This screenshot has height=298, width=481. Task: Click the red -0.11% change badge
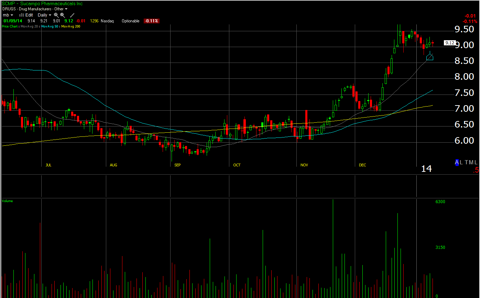(152, 21)
